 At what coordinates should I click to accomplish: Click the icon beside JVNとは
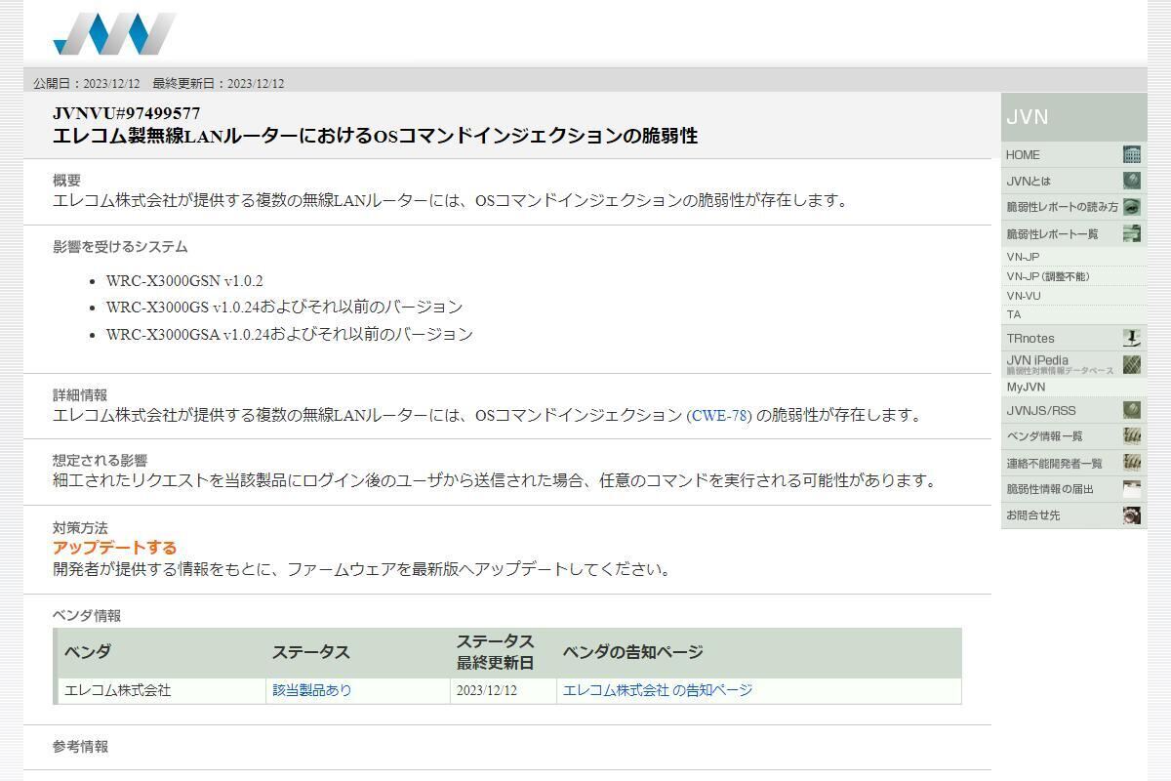point(1132,181)
